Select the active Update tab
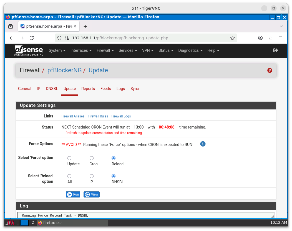 click(x=70, y=89)
